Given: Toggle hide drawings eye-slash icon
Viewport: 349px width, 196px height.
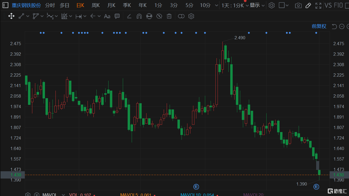Looking at the screenshot, I should [x=159, y=16].
